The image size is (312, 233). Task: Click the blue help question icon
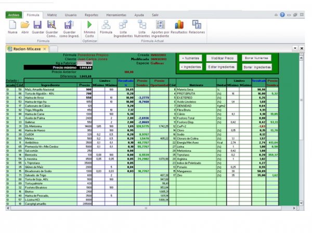[282, 15]
